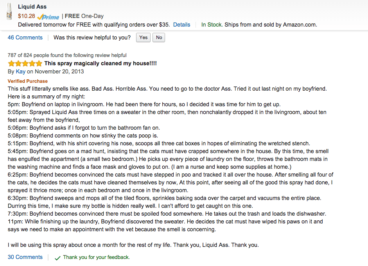The width and height of the screenshot is (368, 266).
Task: Open the 30 Comments link
Action: coord(25,257)
